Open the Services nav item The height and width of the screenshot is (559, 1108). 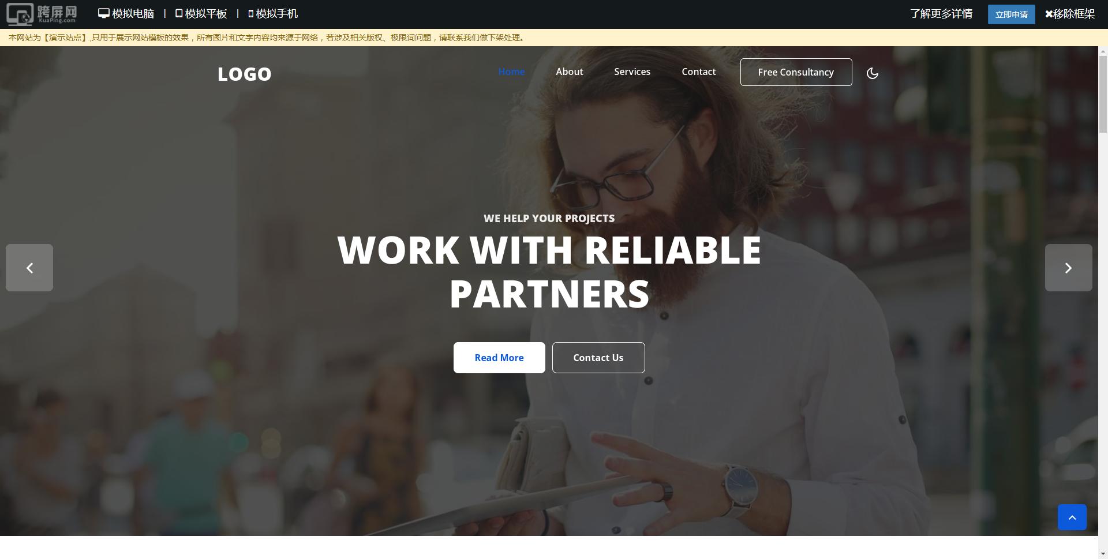[632, 72]
